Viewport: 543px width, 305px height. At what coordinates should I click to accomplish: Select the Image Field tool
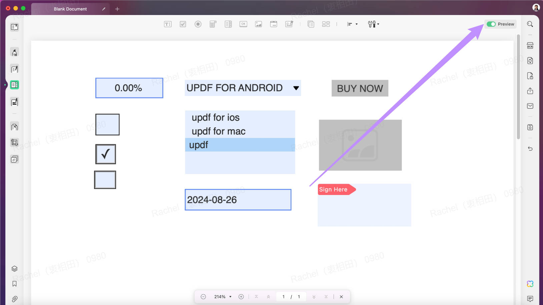click(258, 24)
